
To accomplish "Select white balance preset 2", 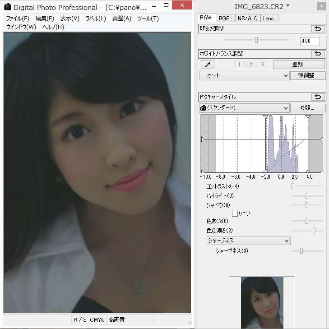I will click(251, 65).
